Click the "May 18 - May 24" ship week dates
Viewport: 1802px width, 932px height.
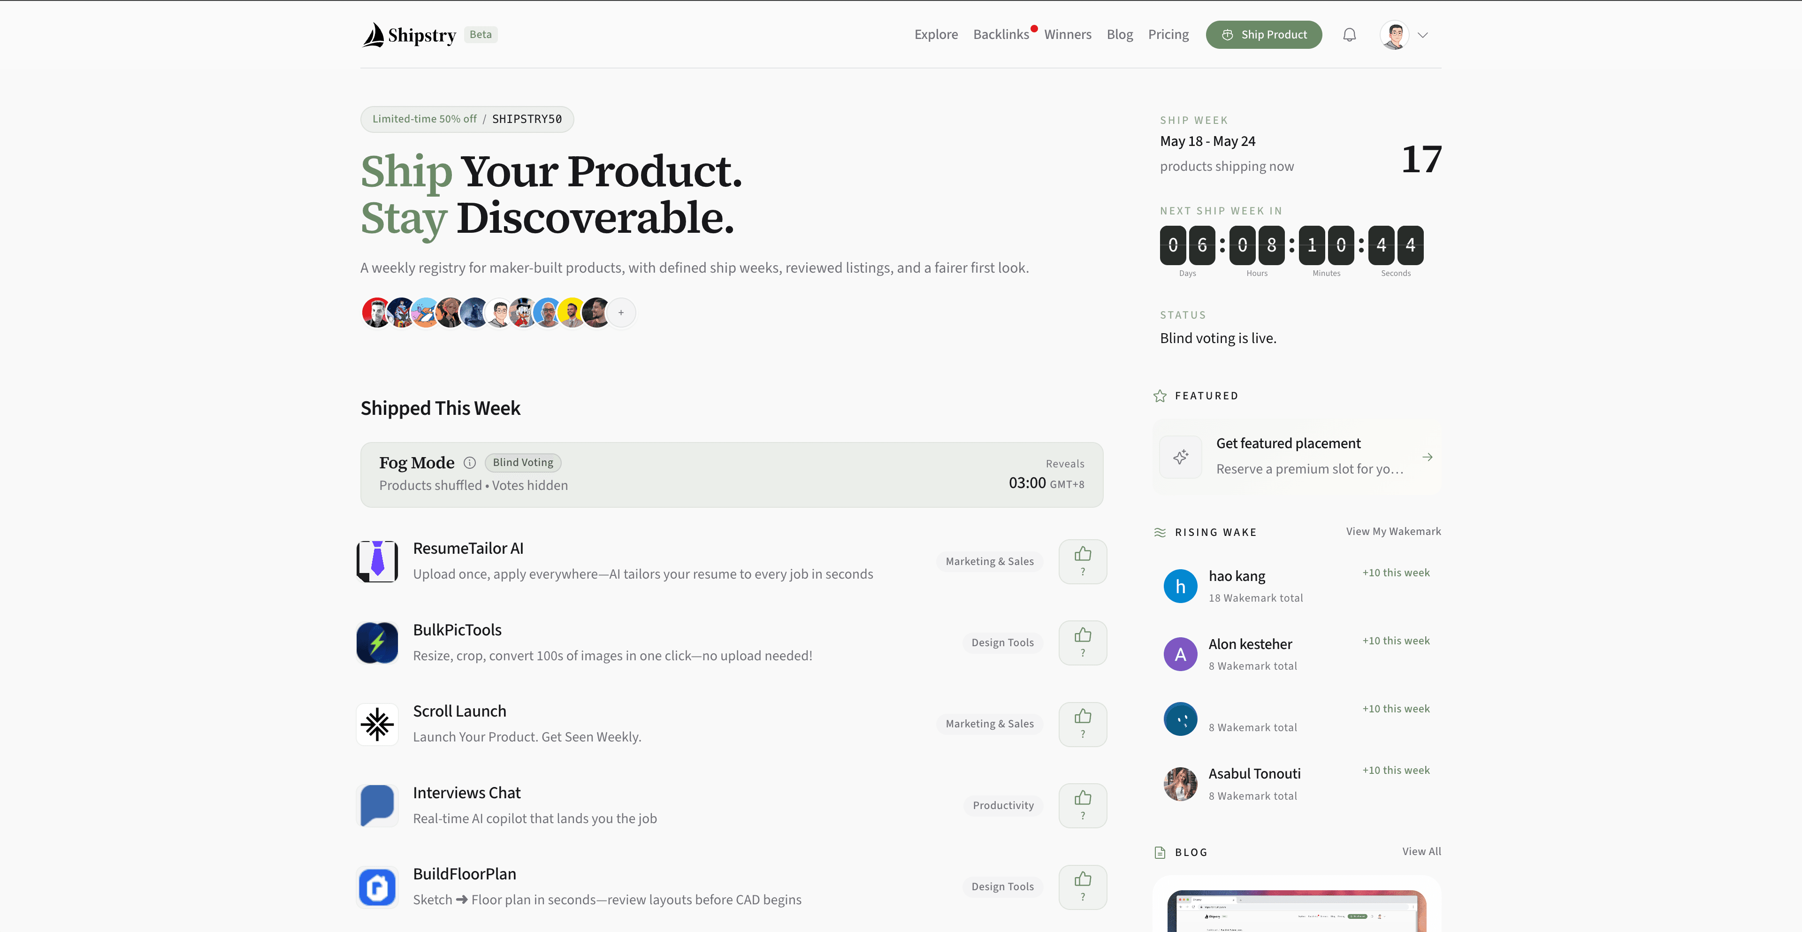(1207, 141)
